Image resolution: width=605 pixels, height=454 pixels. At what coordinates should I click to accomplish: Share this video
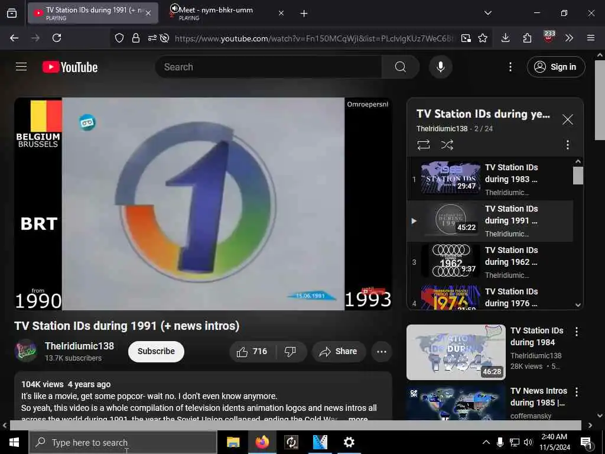[x=339, y=351]
